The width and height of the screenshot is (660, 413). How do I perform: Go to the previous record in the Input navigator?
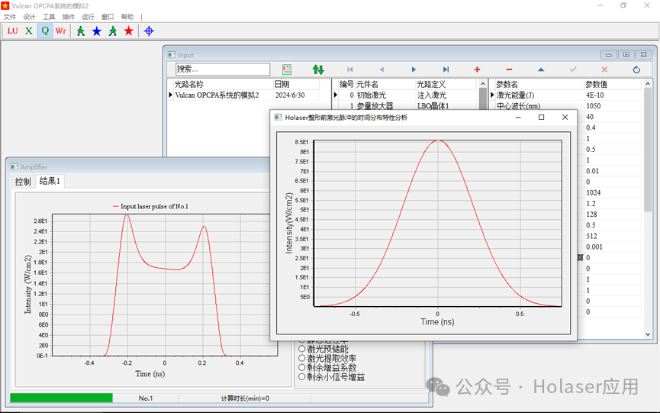click(x=382, y=69)
